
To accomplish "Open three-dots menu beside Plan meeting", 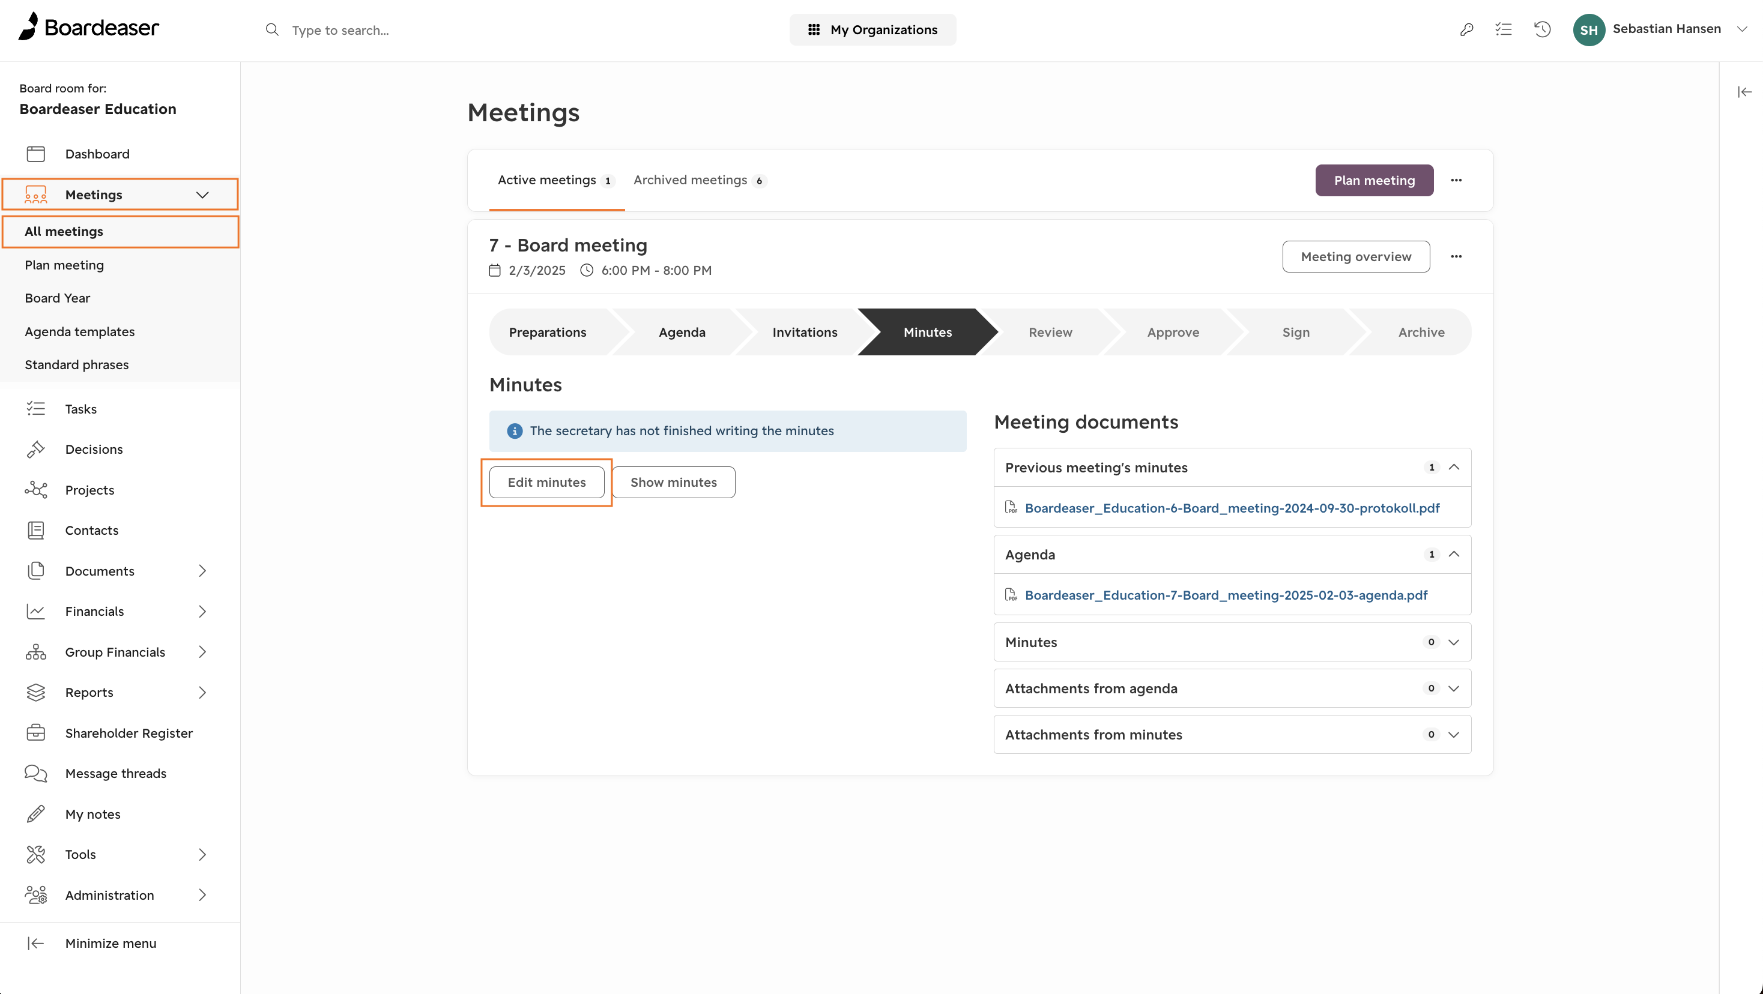I will coord(1456,180).
